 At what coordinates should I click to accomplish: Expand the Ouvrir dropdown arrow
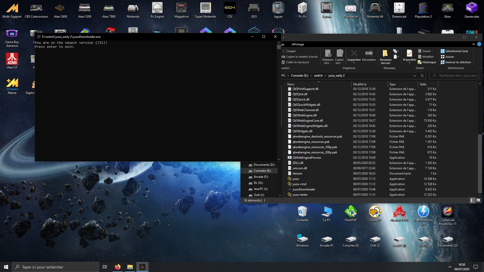(x=433, y=51)
